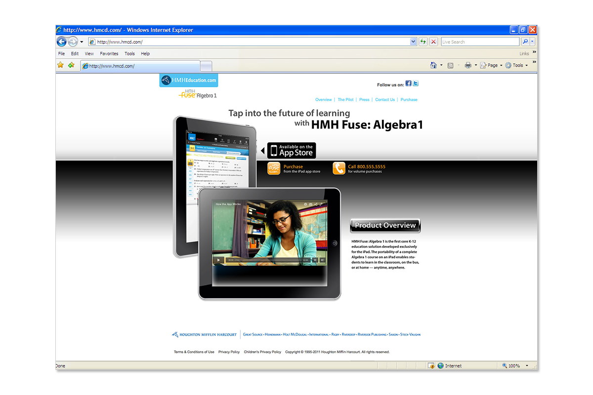Click the video link copy icon
Screen dimensions: 593x395
coord(322,204)
